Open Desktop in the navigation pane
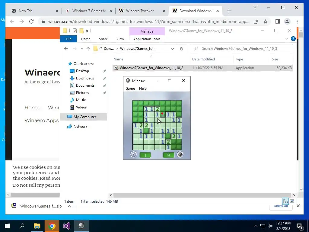309x232 pixels. click(x=82, y=71)
